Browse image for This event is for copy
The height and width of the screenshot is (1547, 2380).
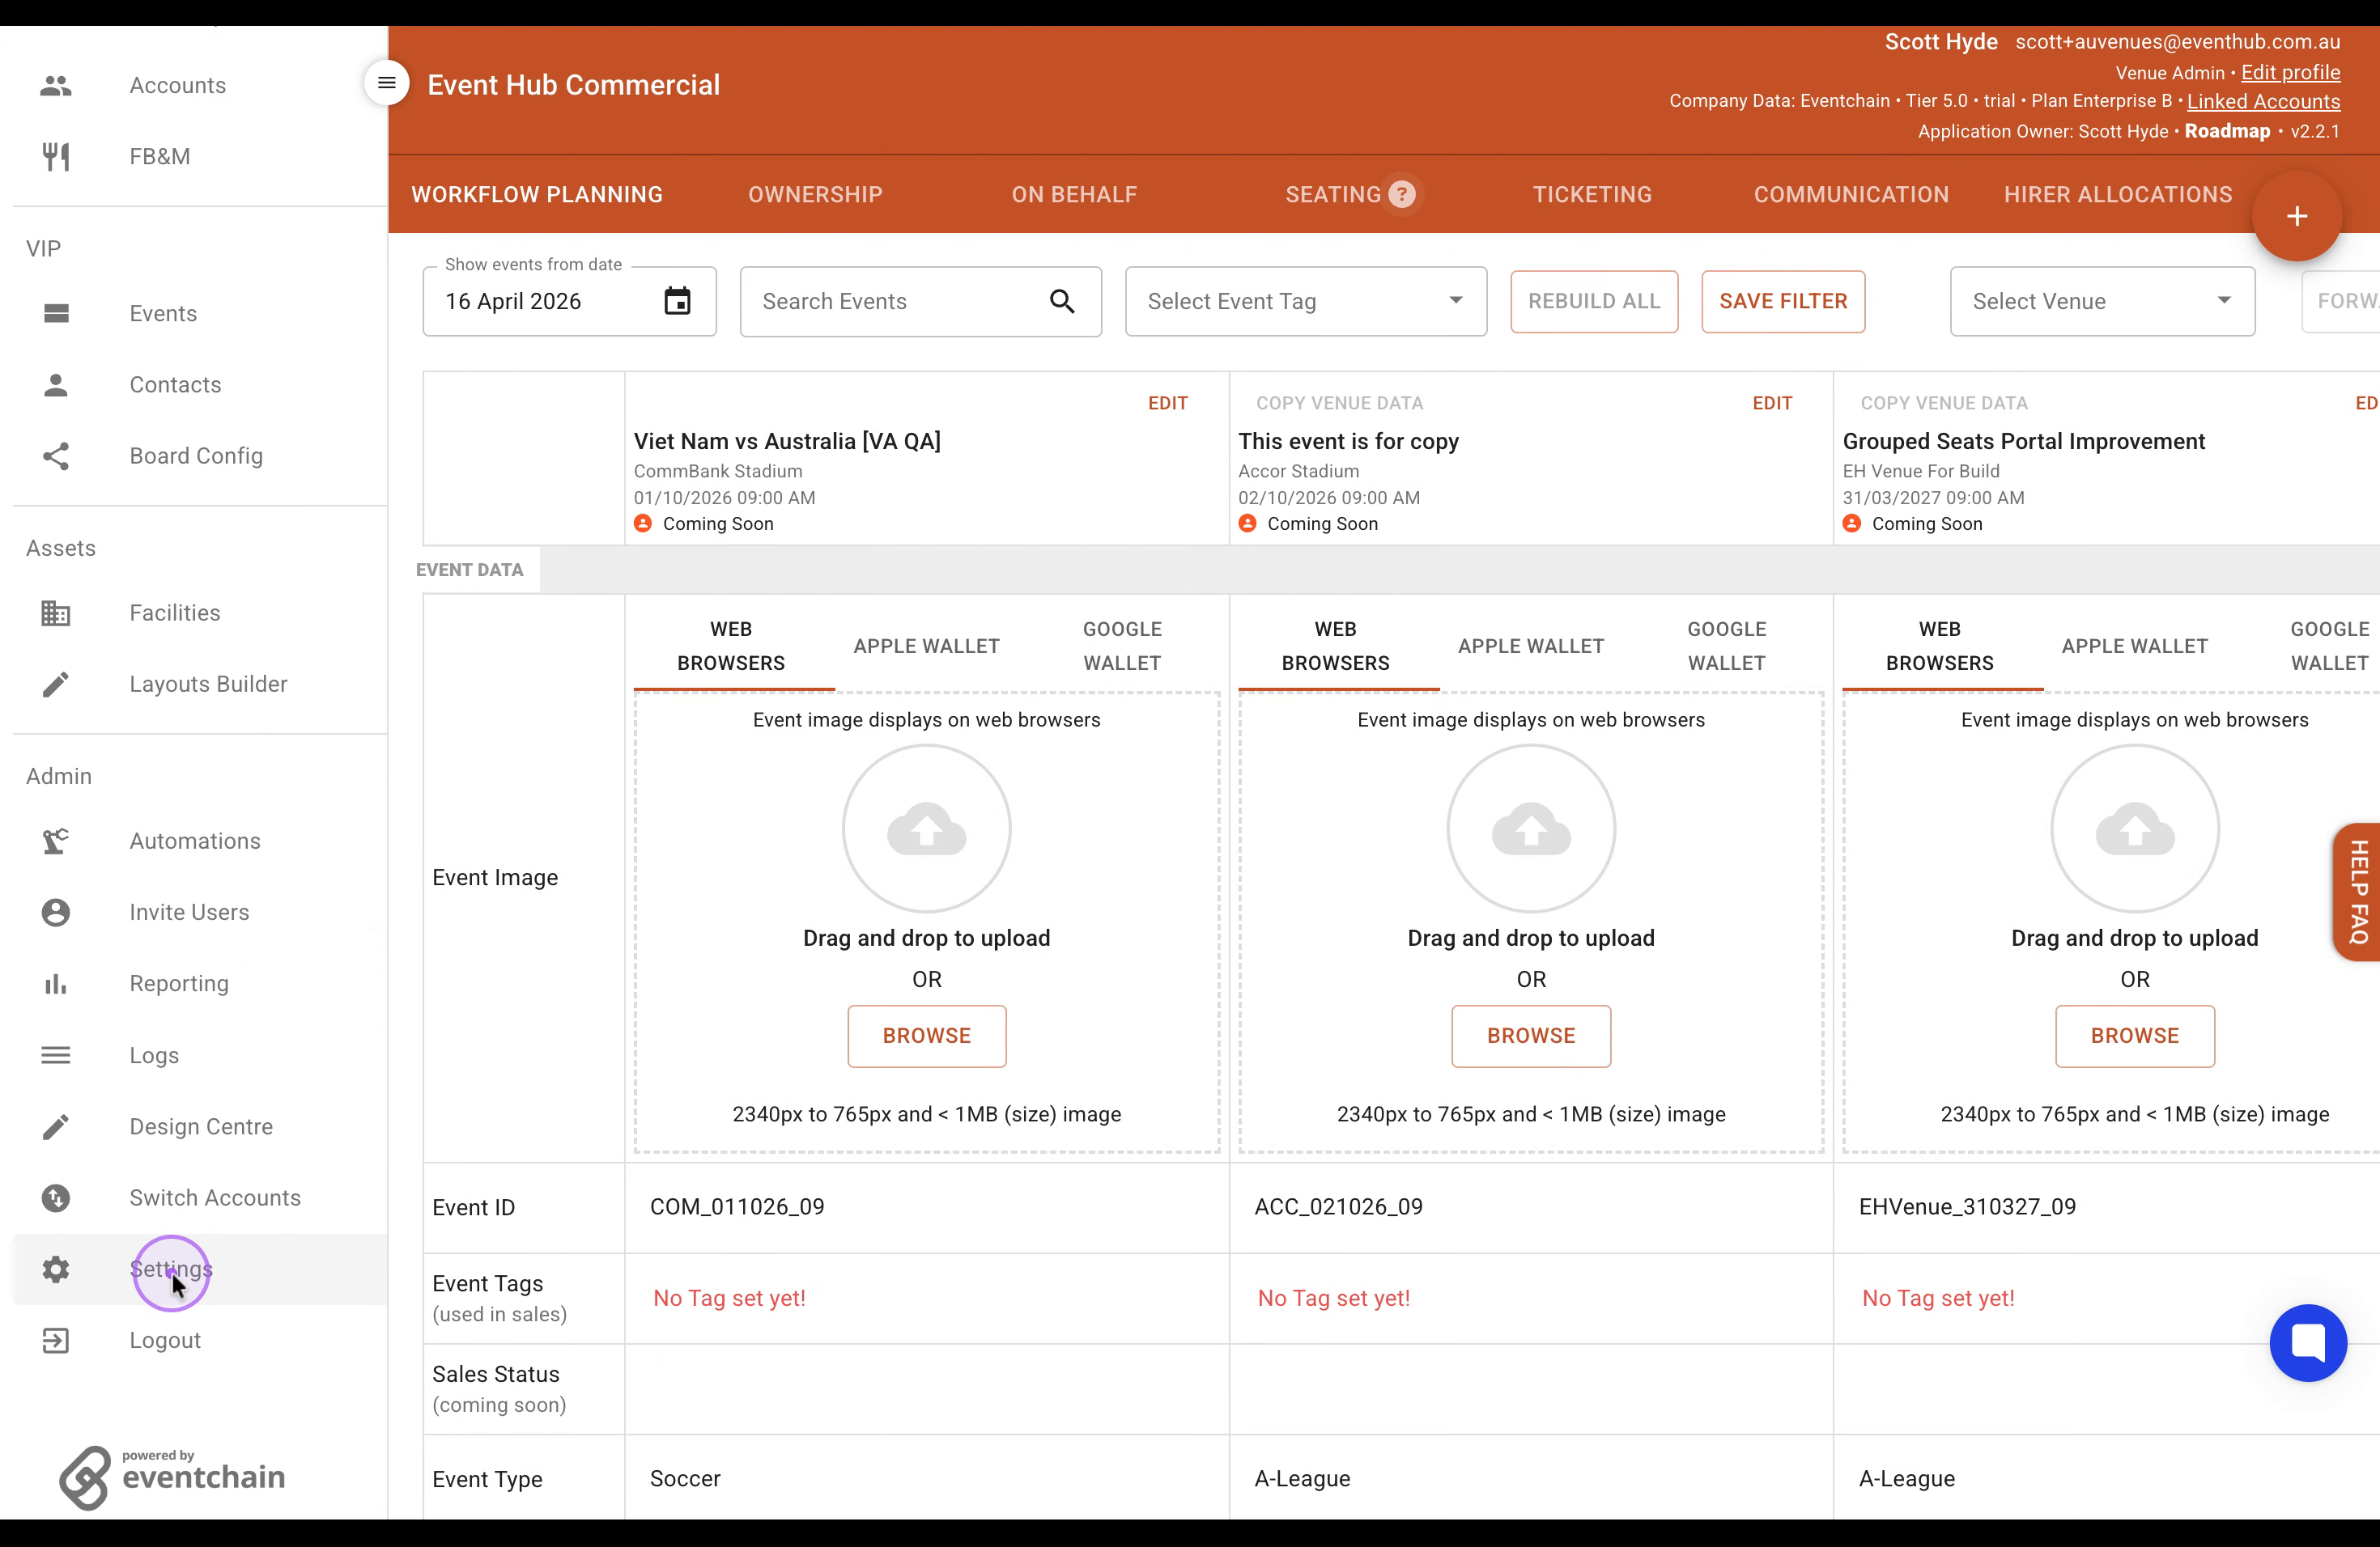[x=1531, y=1036]
